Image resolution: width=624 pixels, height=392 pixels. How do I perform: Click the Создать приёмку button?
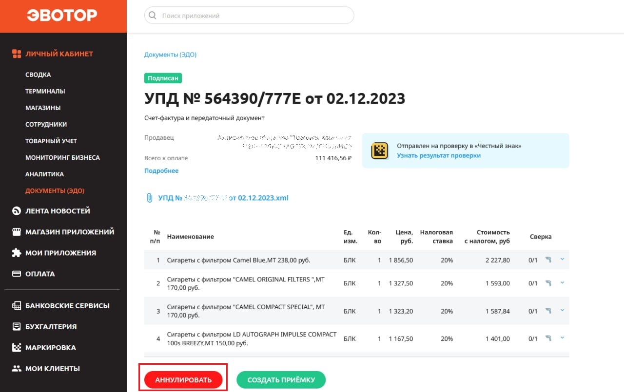pos(281,380)
